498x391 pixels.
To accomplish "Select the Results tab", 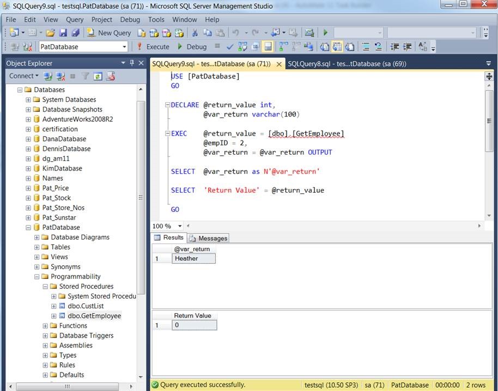I will [169, 237].
